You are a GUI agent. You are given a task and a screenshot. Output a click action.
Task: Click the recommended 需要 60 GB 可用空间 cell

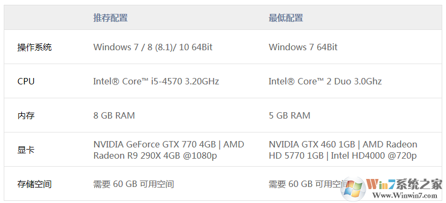pyautogui.click(x=133, y=184)
